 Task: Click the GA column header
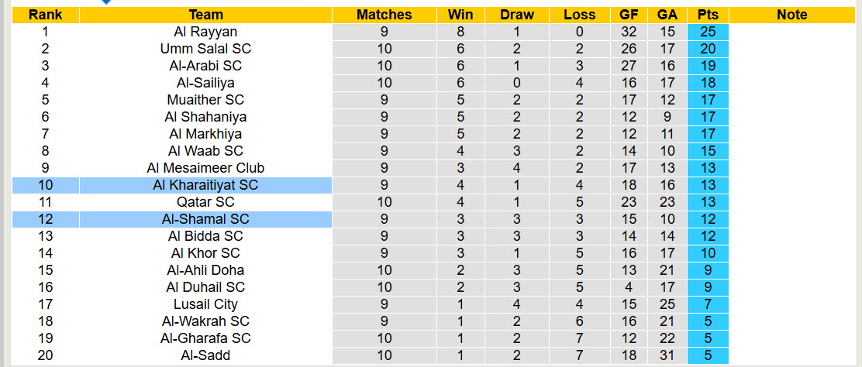pyautogui.click(x=667, y=15)
